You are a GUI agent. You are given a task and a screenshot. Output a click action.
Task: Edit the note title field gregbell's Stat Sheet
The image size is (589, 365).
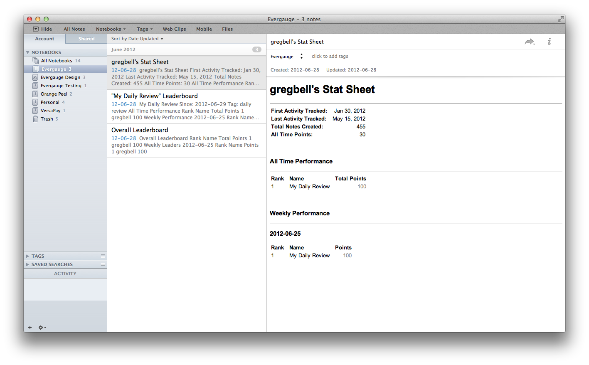point(297,42)
